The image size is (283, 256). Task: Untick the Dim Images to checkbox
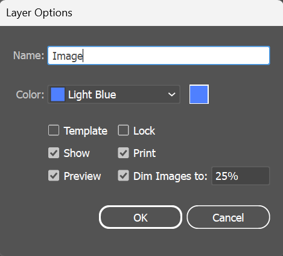point(123,176)
